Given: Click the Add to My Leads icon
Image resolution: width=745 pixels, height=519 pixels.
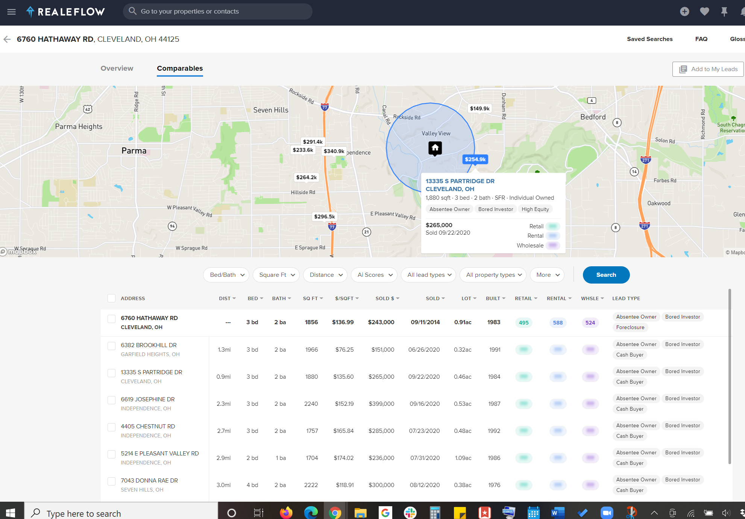Looking at the screenshot, I should (683, 68).
